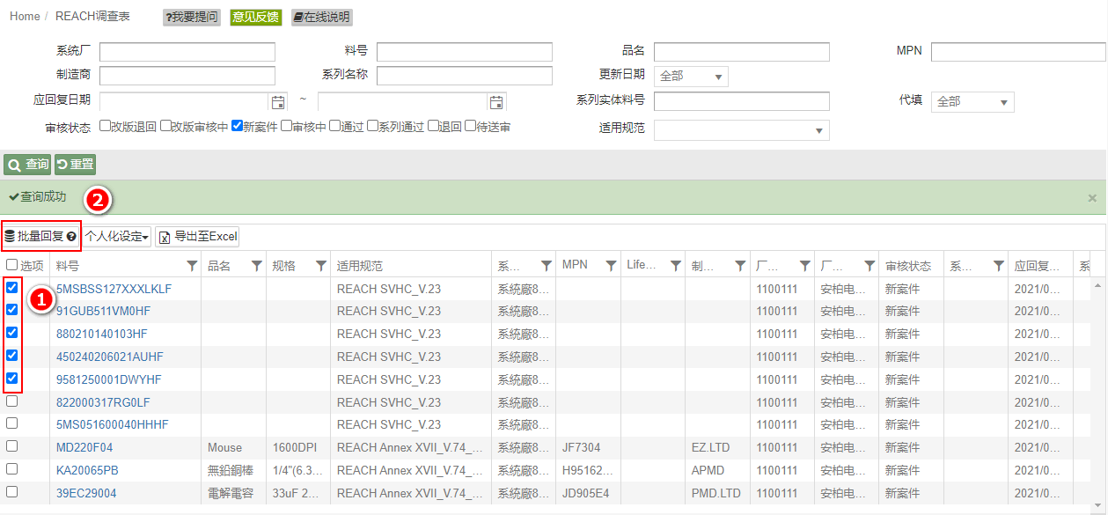Toggle the select-all 选项 header checkbox
Image resolution: width=1108 pixels, height=515 pixels.
(x=12, y=265)
